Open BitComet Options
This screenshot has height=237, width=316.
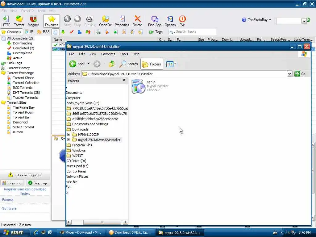tap(170, 21)
